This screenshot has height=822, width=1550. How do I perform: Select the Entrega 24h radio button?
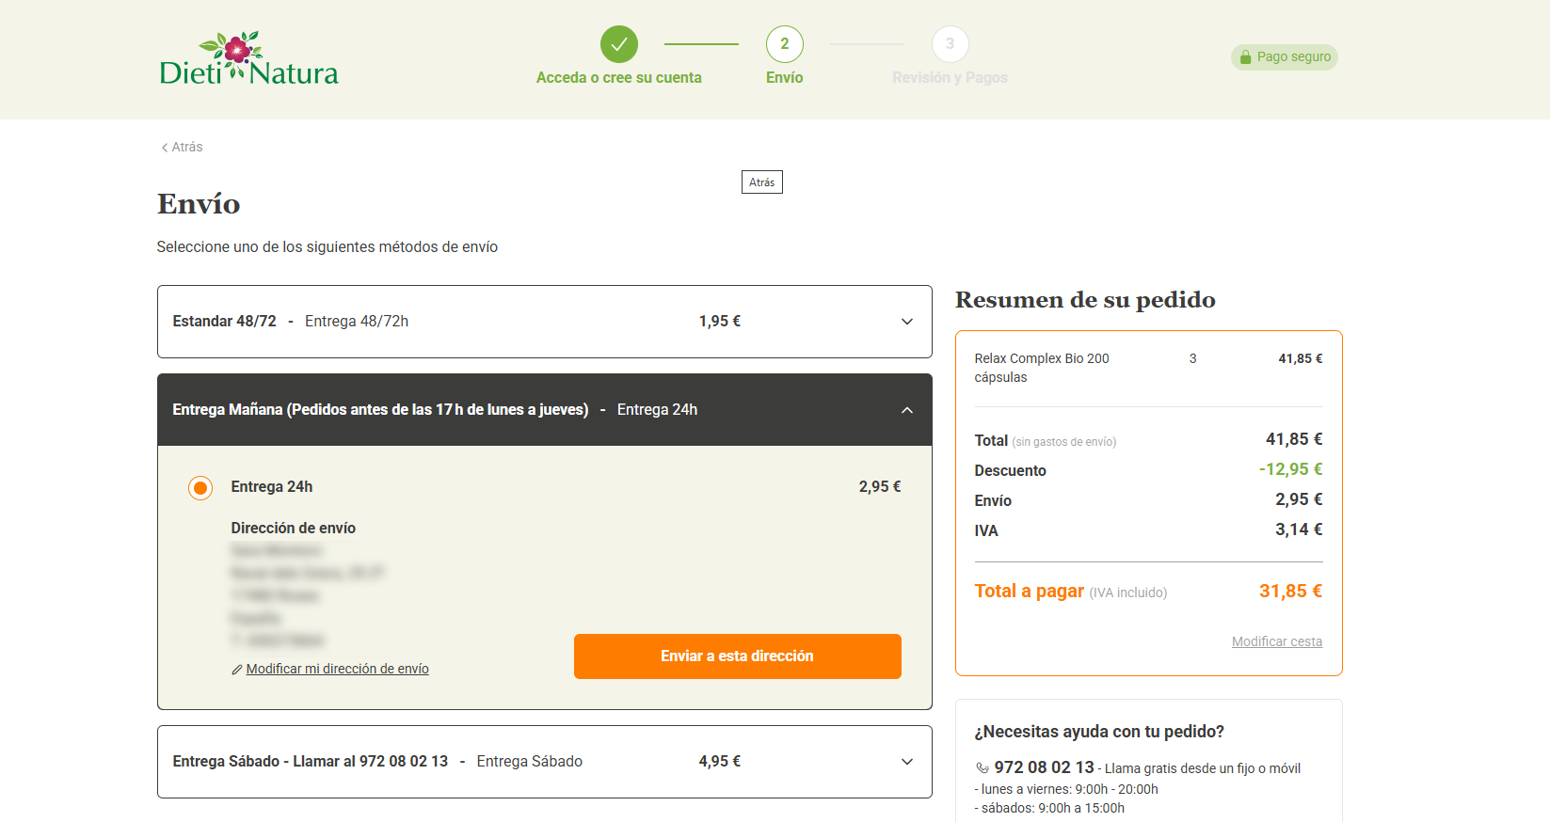pyautogui.click(x=200, y=488)
